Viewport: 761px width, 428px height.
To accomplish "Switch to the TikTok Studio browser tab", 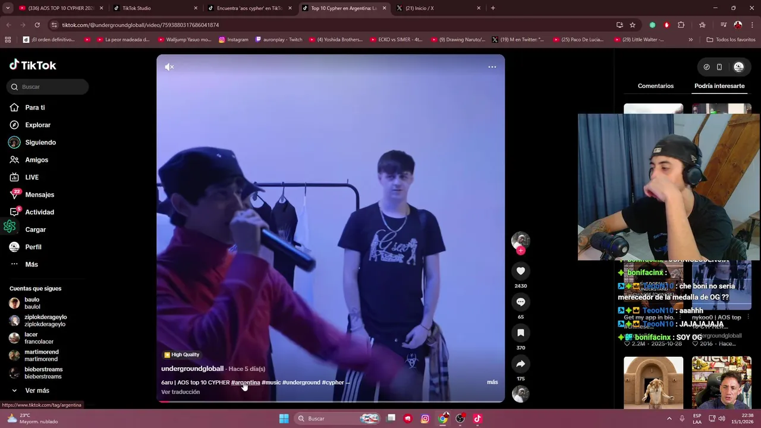I will (155, 8).
